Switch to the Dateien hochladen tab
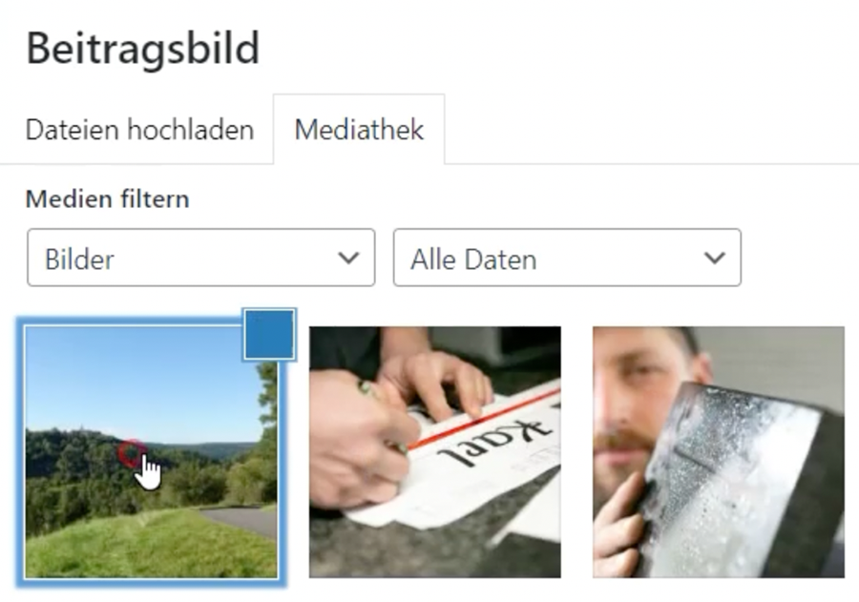 pyautogui.click(x=139, y=131)
